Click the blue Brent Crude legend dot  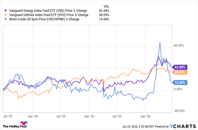click(5, 19)
